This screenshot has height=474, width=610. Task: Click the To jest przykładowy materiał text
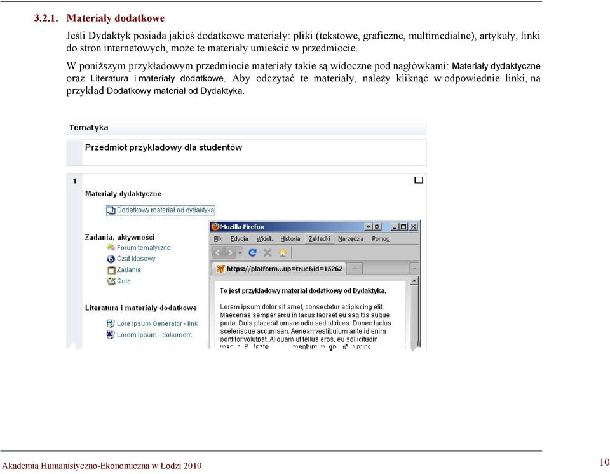(303, 291)
